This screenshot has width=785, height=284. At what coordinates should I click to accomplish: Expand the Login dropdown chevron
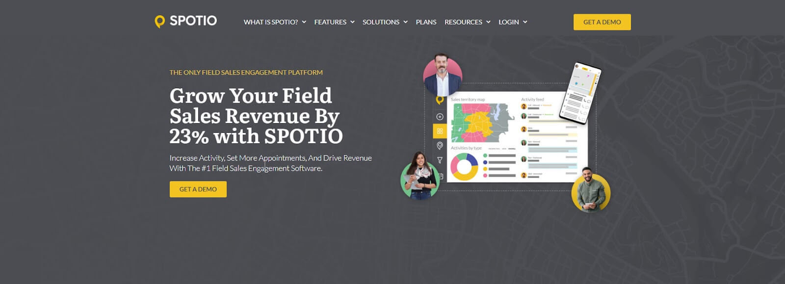coord(525,22)
